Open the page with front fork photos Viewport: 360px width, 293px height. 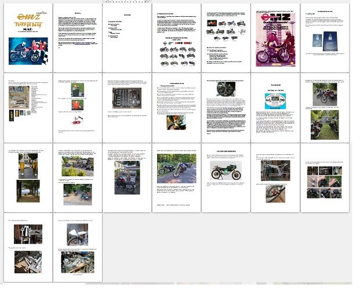28,248
